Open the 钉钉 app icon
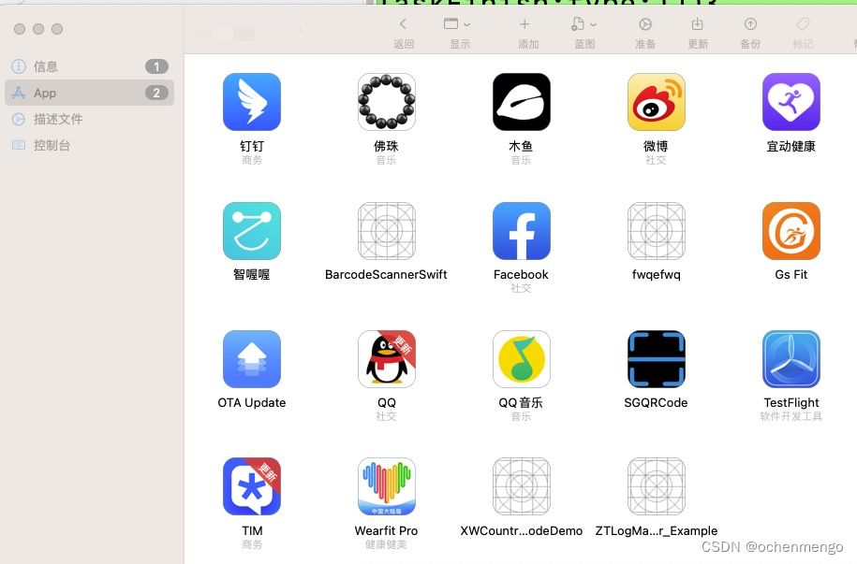The height and width of the screenshot is (564, 857). coord(252,102)
